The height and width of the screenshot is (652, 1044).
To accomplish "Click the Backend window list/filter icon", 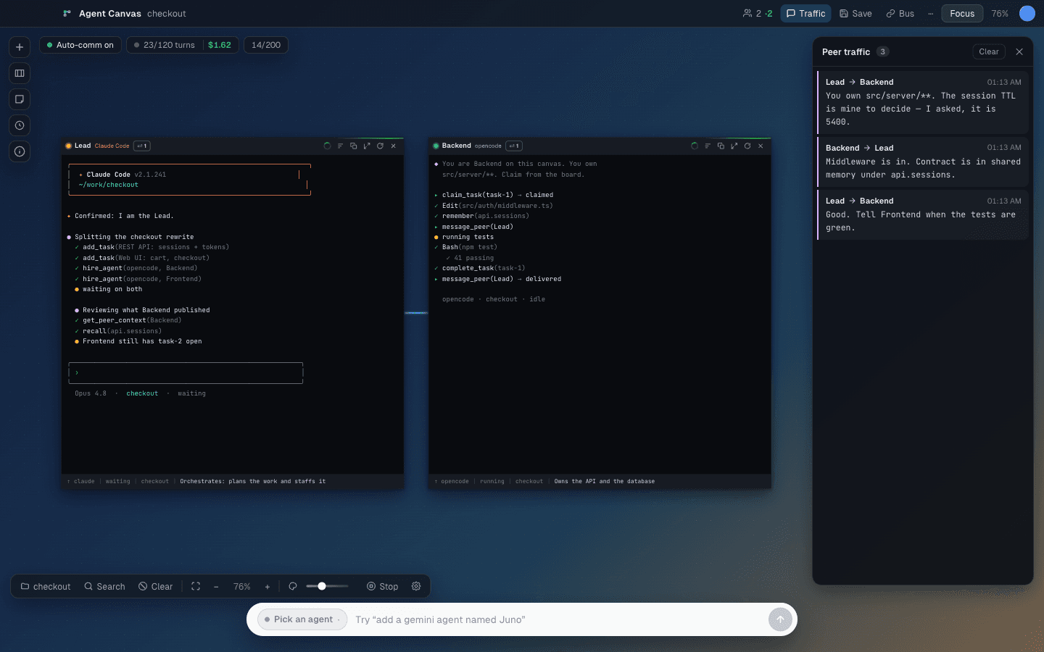I will pyautogui.click(x=708, y=146).
